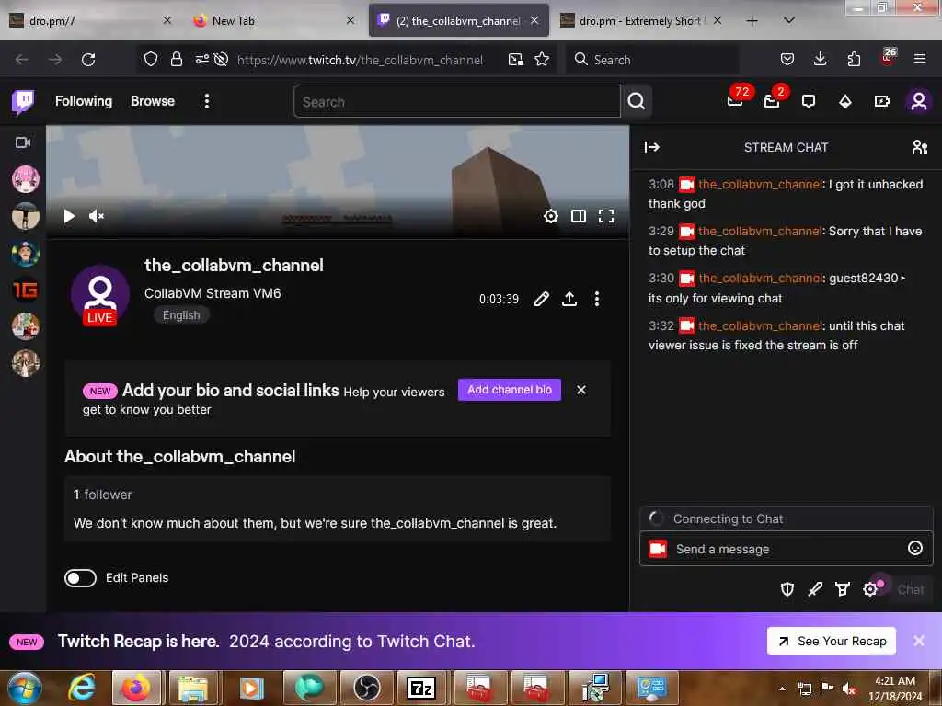Open a new browser tab with plus
This screenshot has height=706, width=942.
pyautogui.click(x=752, y=21)
